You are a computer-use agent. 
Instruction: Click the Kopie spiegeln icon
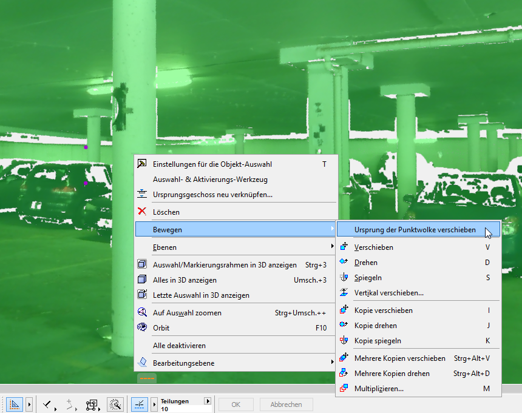tap(344, 340)
